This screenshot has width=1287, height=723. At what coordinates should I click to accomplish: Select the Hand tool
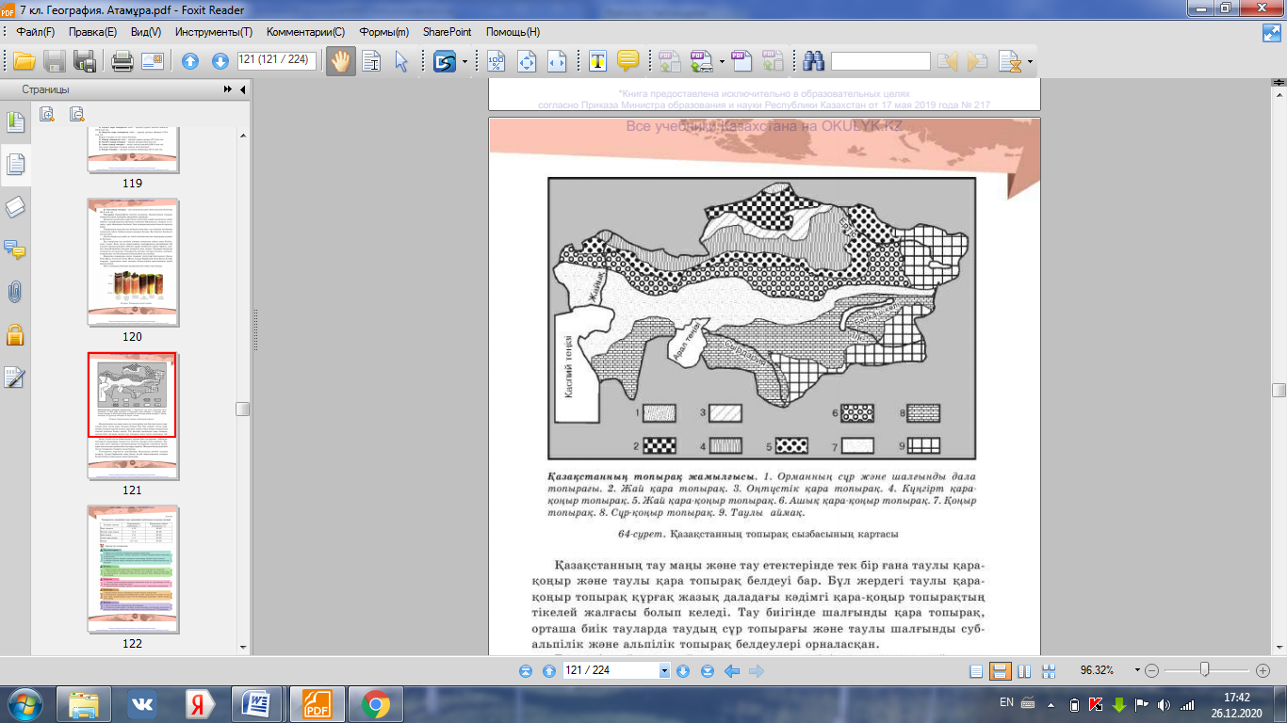pos(339,61)
